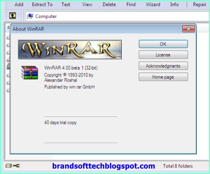Viewport: 210px width, 174px height.
Task: Go up one level with the arrow icon
Action: click(x=13, y=16)
